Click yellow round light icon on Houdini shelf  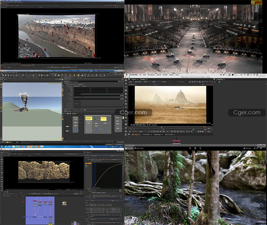pos(79,75)
